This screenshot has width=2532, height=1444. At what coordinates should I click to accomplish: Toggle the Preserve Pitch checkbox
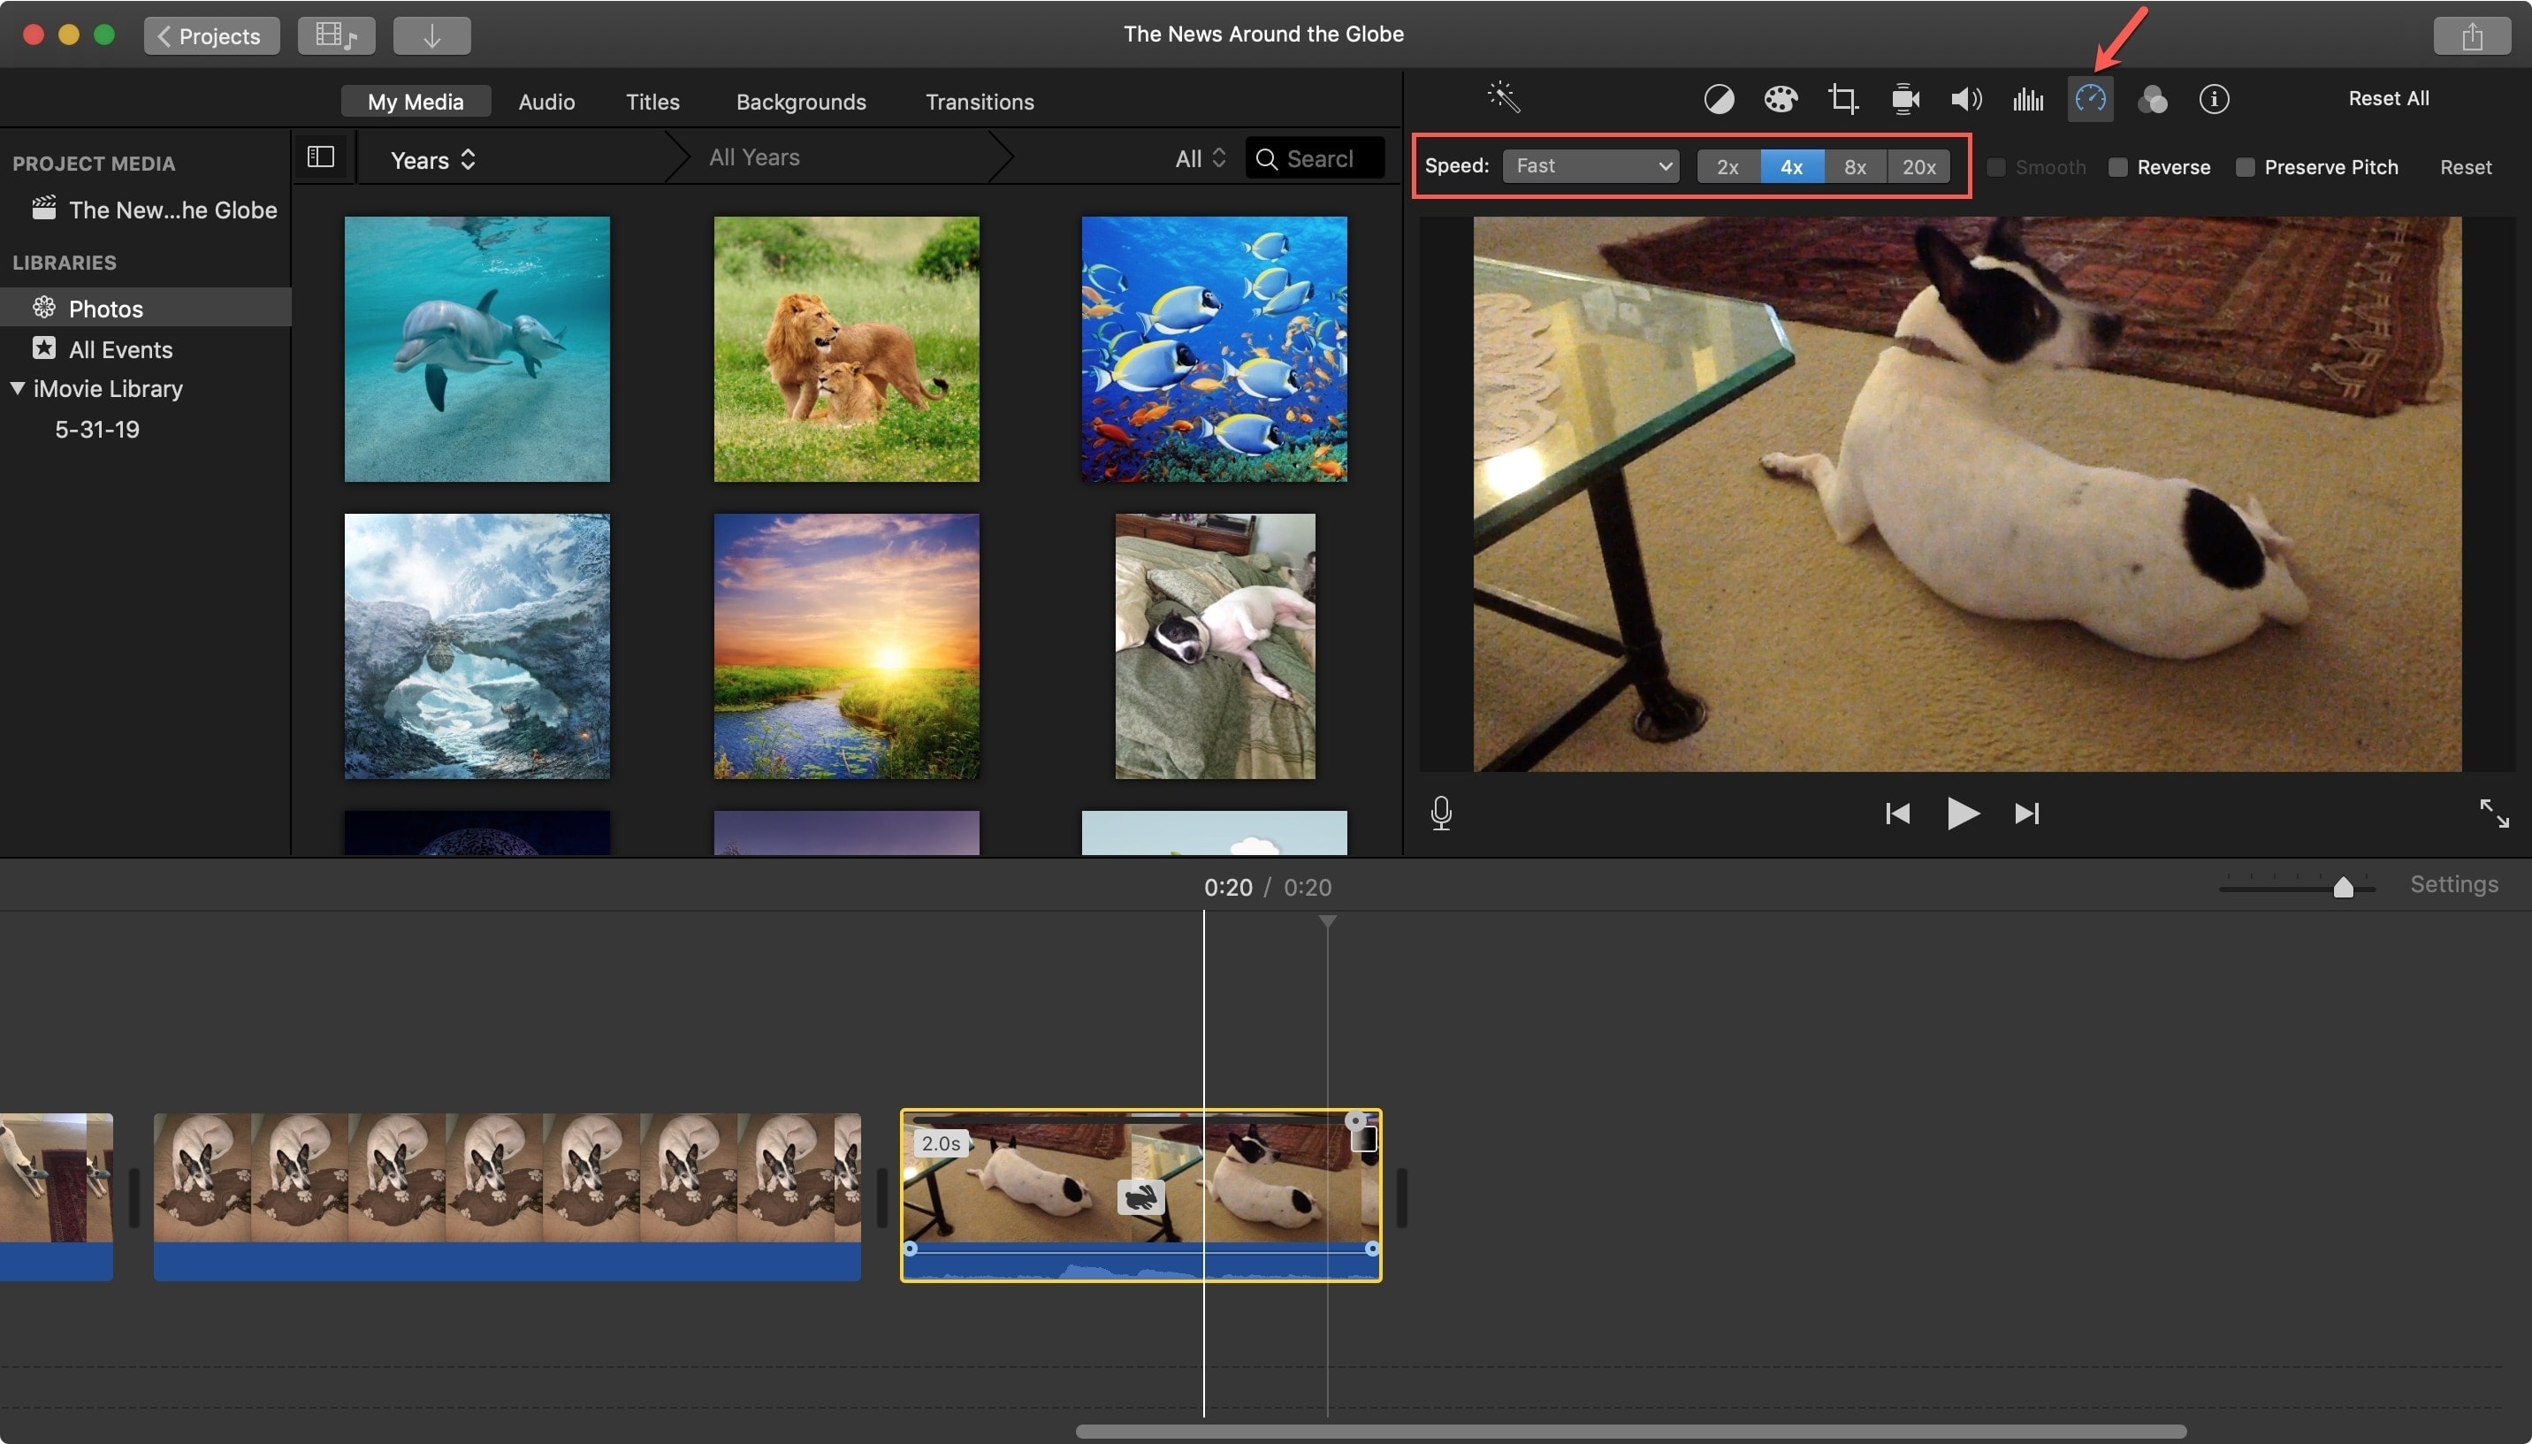[x=2245, y=167]
